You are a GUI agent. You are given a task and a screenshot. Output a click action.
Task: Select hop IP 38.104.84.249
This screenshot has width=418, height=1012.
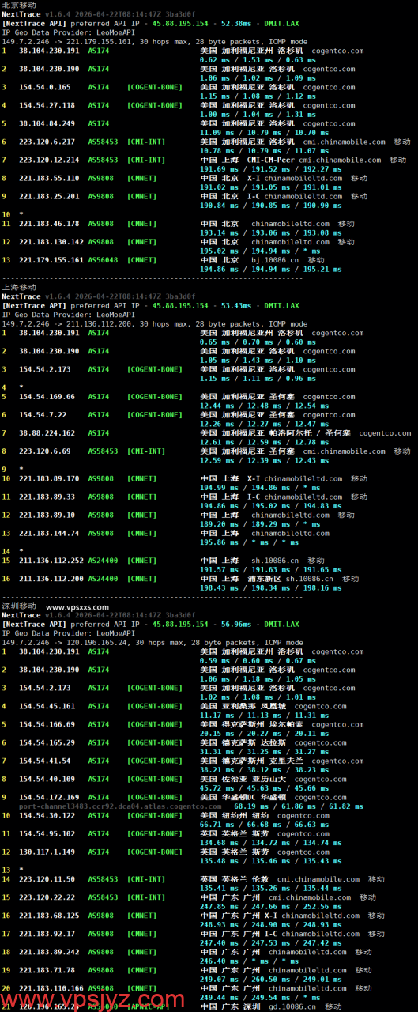coord(47,123)
